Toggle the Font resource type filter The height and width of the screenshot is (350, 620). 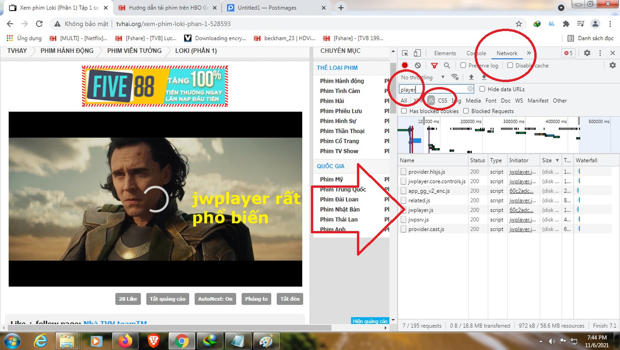click(x=491, y=101)
